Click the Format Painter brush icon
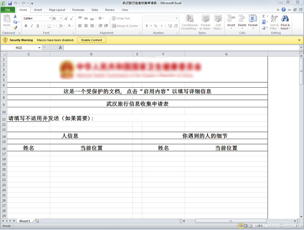The height and width of the screenshot is (230, 304). coord(15,27)
